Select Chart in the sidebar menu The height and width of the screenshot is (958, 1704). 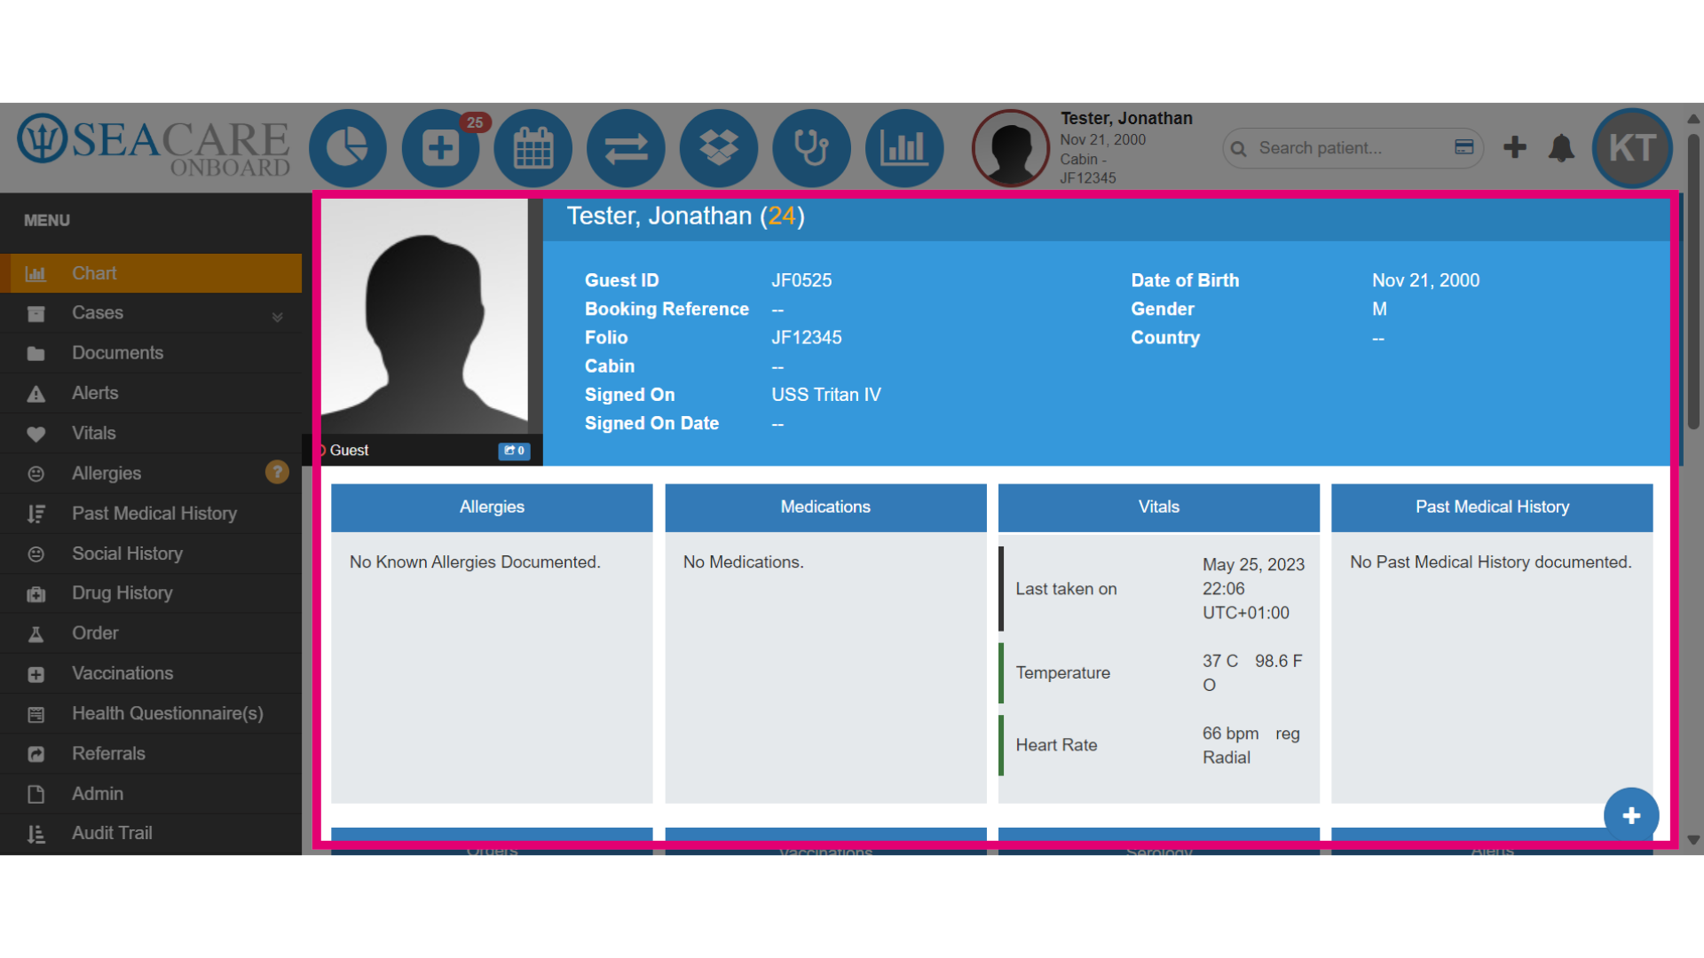click(x=151, y=273)
